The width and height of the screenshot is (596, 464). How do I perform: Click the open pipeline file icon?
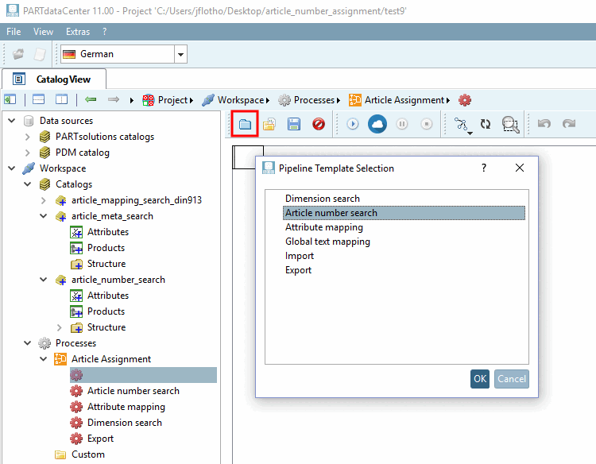coord(269,124)
